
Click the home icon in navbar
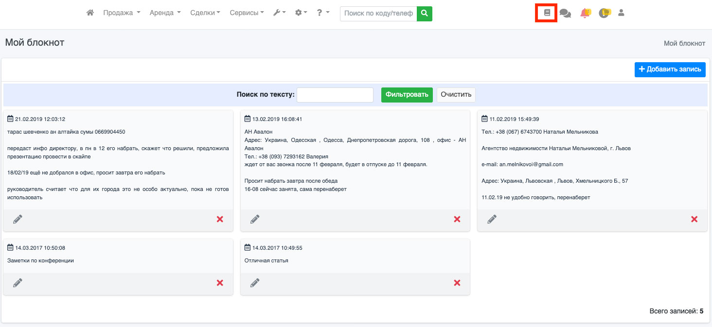point(90,13)
